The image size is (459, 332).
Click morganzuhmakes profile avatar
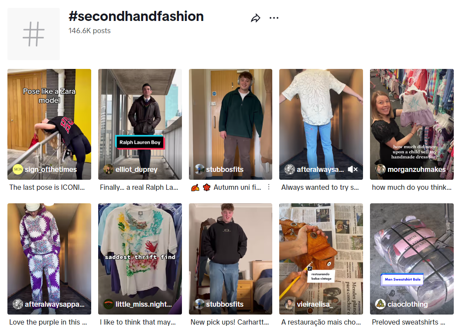point(380,169)
